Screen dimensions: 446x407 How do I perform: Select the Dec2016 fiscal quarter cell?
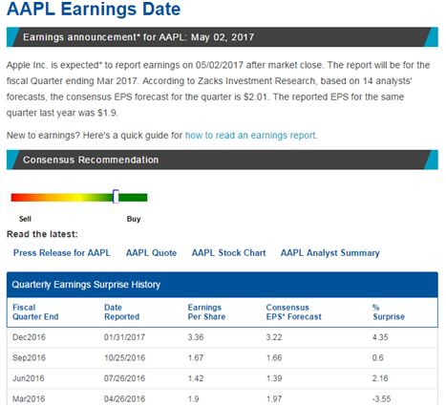(29, 337)
